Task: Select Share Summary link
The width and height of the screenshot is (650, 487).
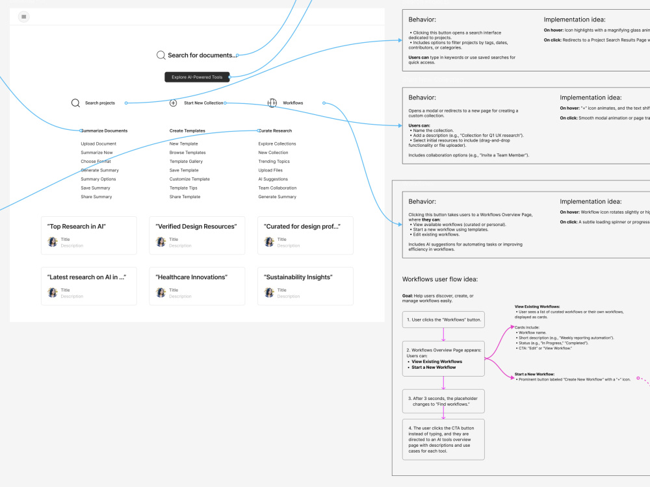Action: pos(96,197)
